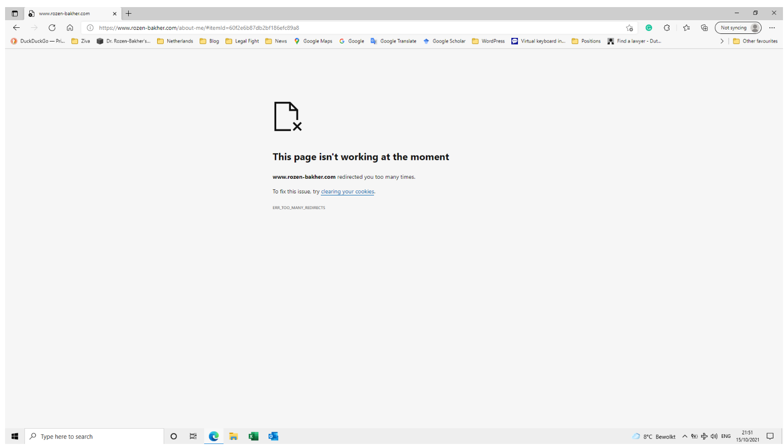Show hidden icons in the system tray
This screenshot has height=447, width=784.
[685, 436]
